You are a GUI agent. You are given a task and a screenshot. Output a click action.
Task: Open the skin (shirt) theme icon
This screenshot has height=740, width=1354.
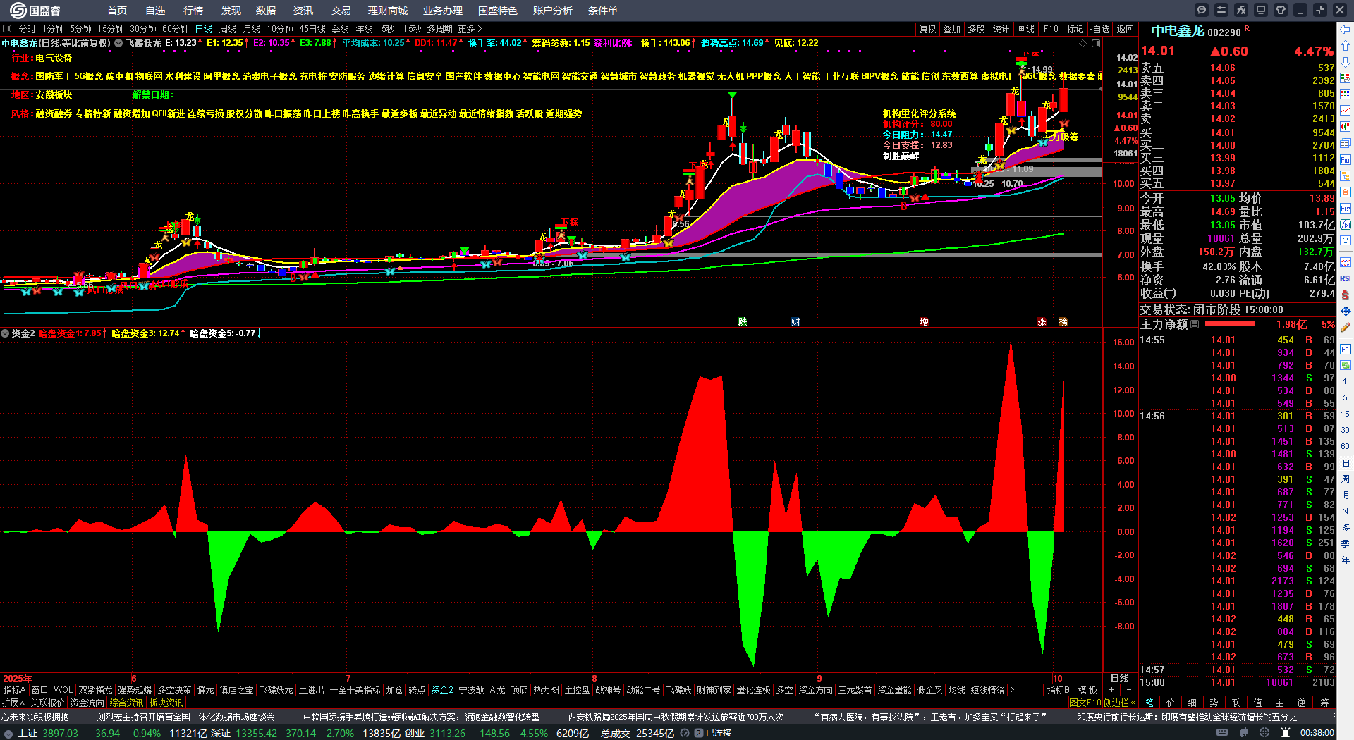(x=1281, y=10)
